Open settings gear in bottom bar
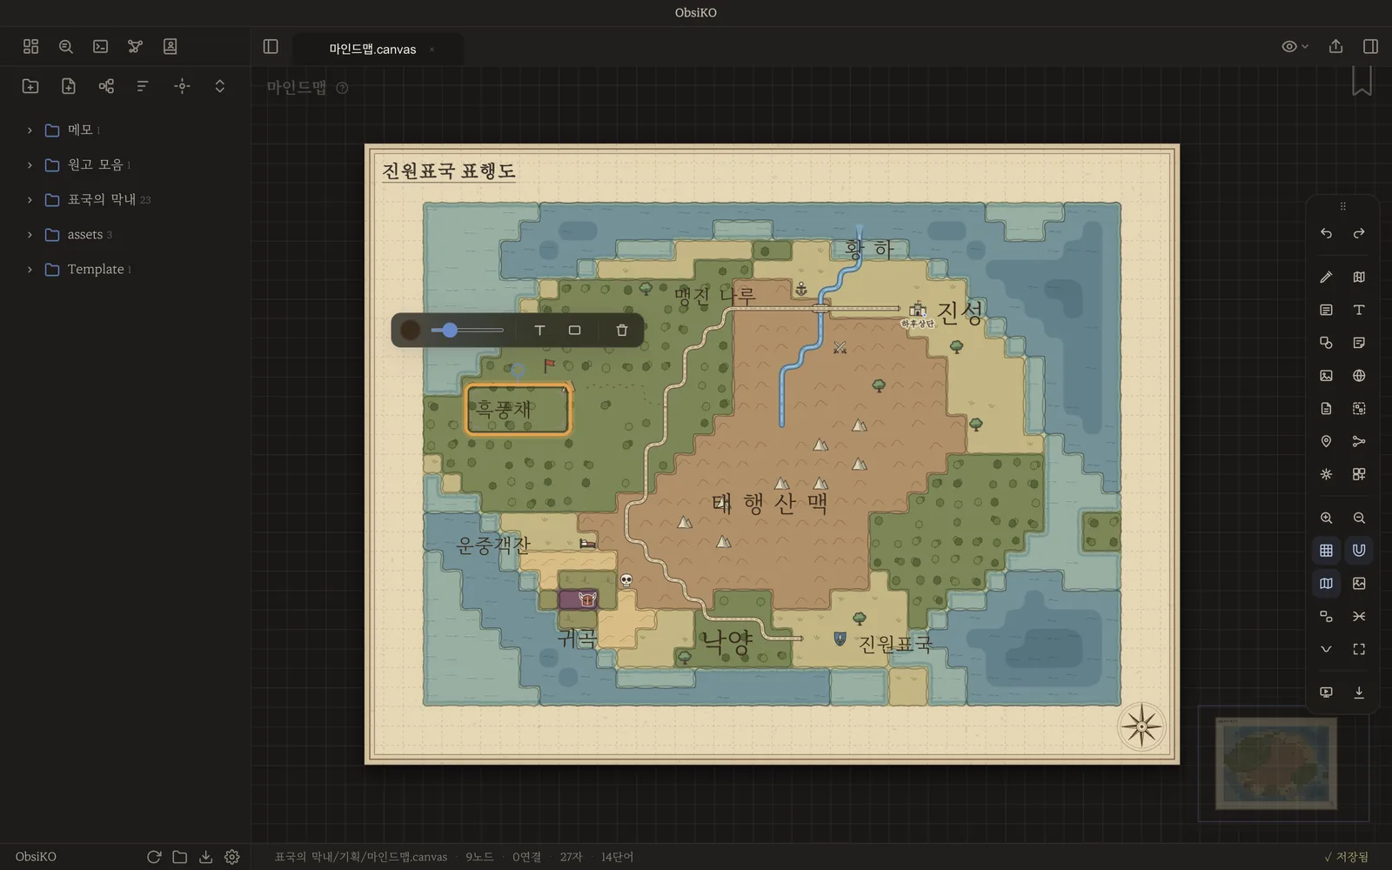The height and width of the screenshot is (870, 1392). (x=231, y=856)
